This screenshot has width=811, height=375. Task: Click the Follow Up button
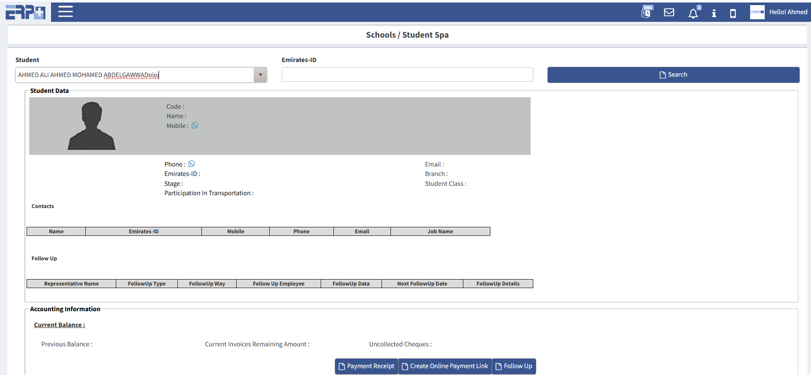tap(514, 366)
